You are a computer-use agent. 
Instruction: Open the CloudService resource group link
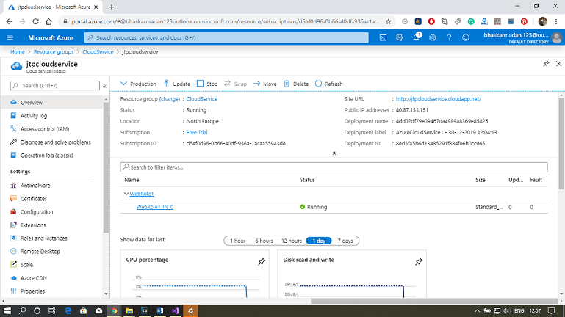coord(202,98)
